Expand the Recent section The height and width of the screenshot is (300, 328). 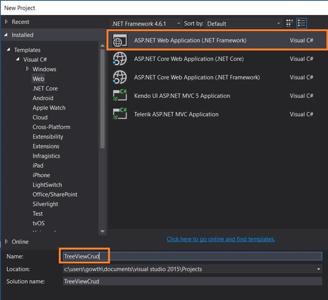point(7,21)
